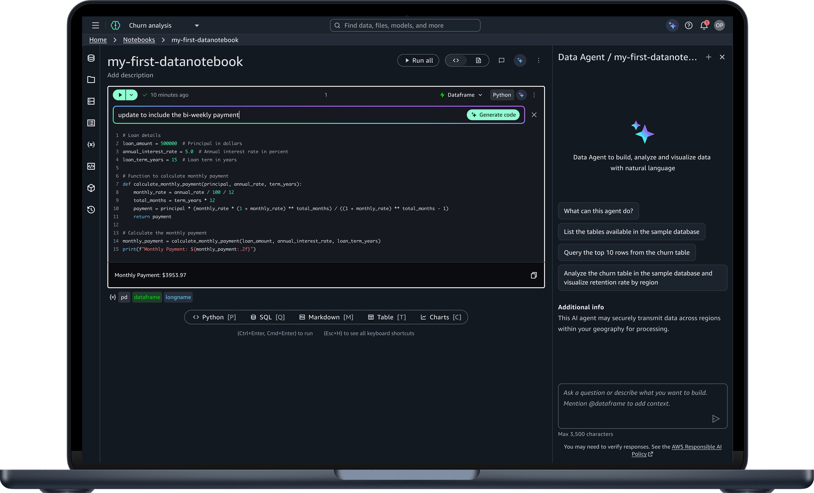
Task: Open the Dataframe dropdown in cell header
Action: point(461,95)
